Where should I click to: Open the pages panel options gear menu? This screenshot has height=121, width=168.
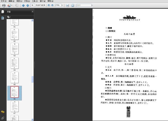coord(9,17)
